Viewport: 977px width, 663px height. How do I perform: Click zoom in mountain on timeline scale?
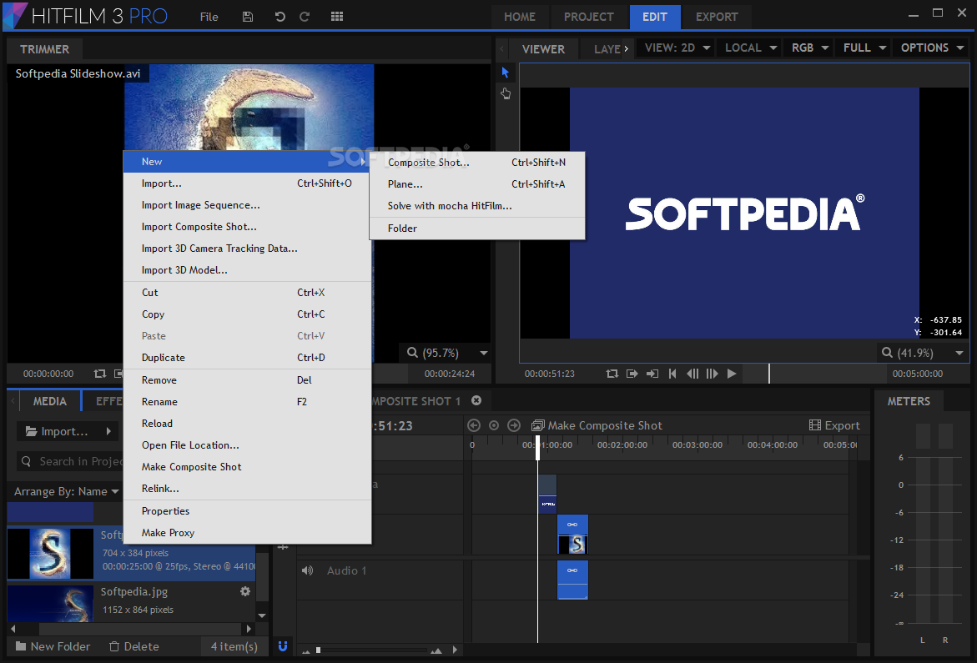click(x=436, y=650)
